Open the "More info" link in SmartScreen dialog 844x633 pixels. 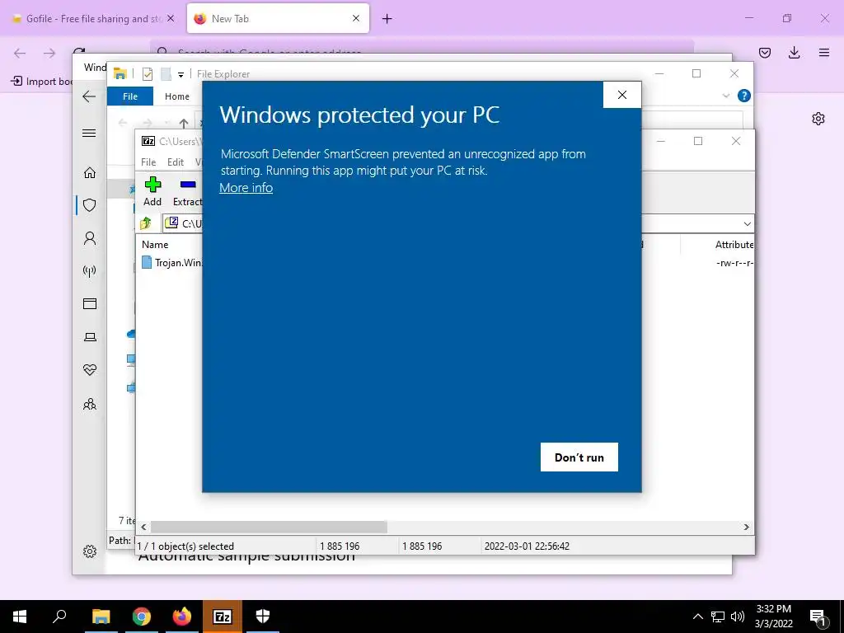pyautogui.click(x=246, y=188)
